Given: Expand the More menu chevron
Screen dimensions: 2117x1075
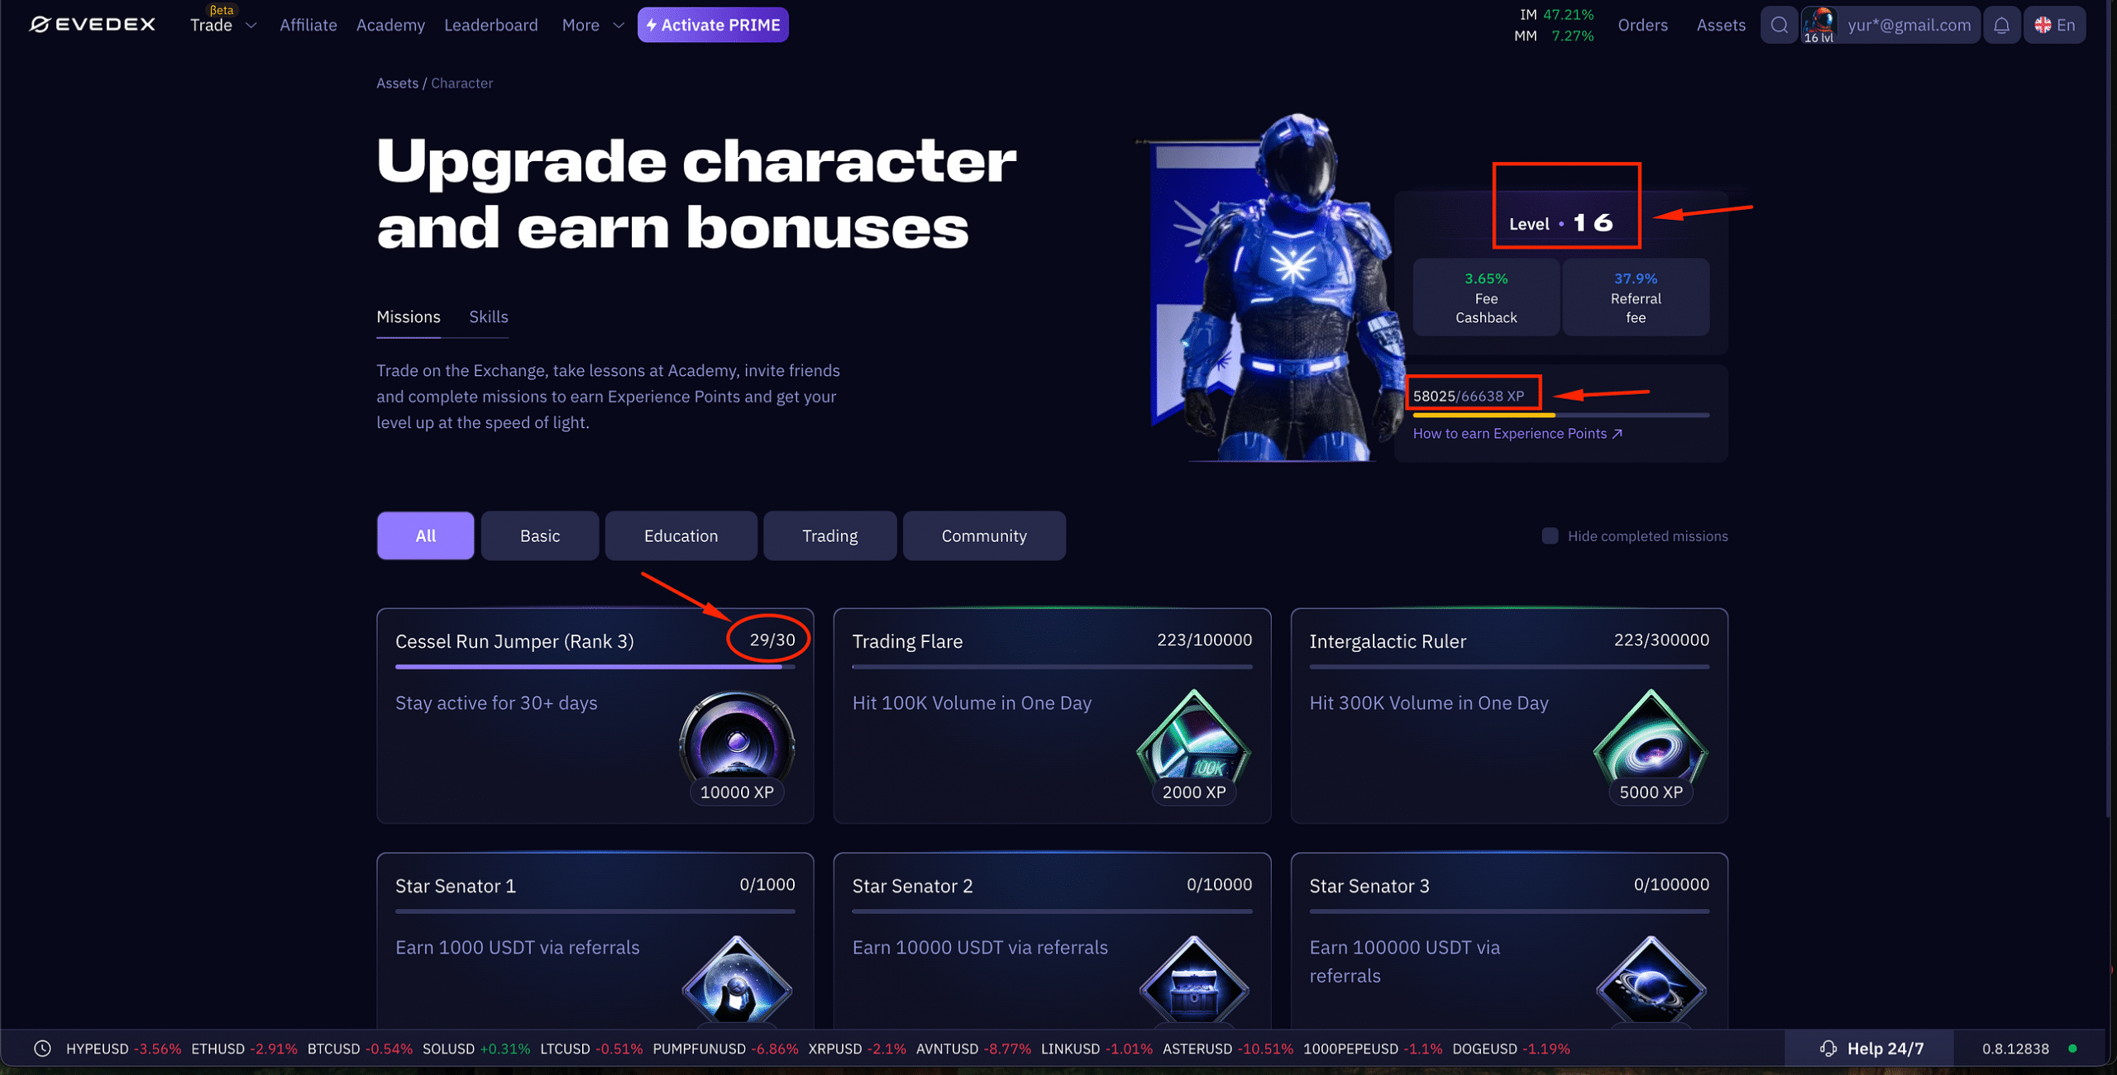Looking at the screenshot, I should pyautogui.click(x=618, y=25).
